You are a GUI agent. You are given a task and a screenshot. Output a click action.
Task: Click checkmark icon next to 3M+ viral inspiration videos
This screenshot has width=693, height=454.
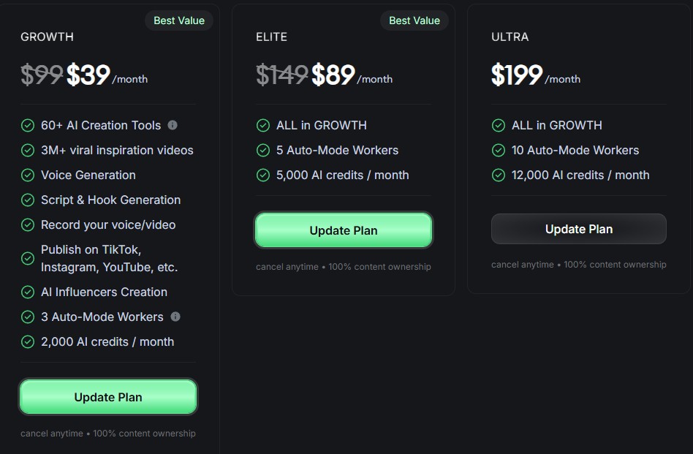[x=28, y=150]
